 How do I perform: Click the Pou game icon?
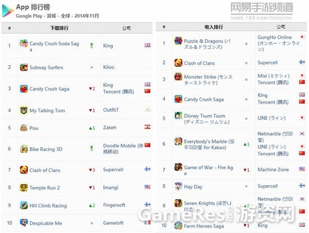24,128
